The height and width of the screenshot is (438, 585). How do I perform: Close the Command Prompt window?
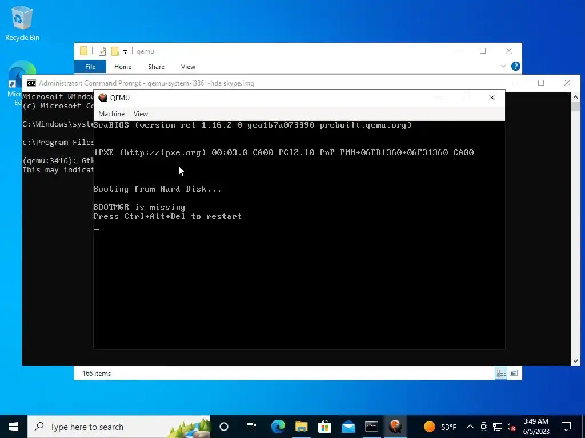[567, 83]
